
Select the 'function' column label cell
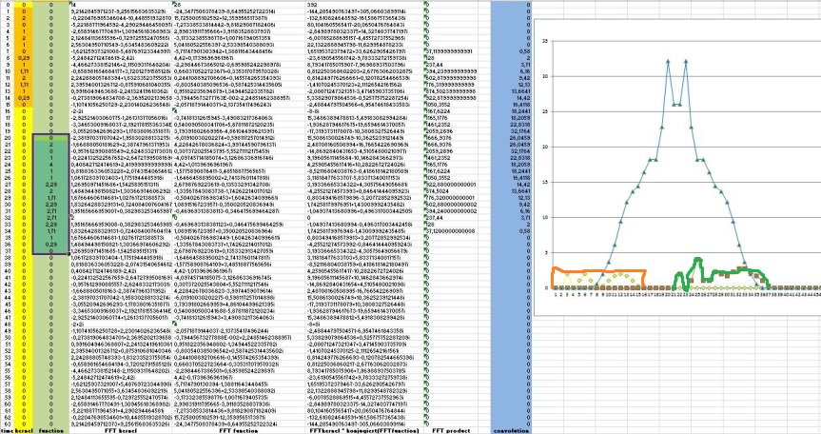tap(51, 429)
